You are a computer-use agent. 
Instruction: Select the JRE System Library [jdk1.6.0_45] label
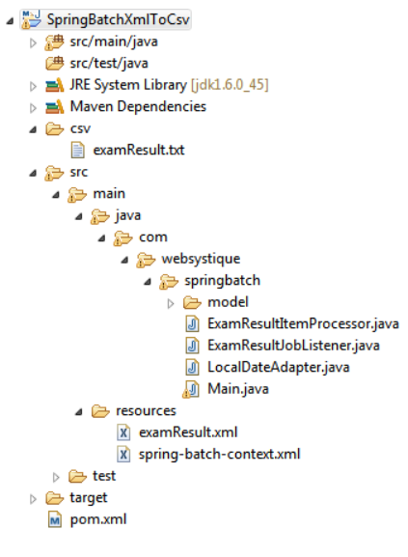click(169, 85)
